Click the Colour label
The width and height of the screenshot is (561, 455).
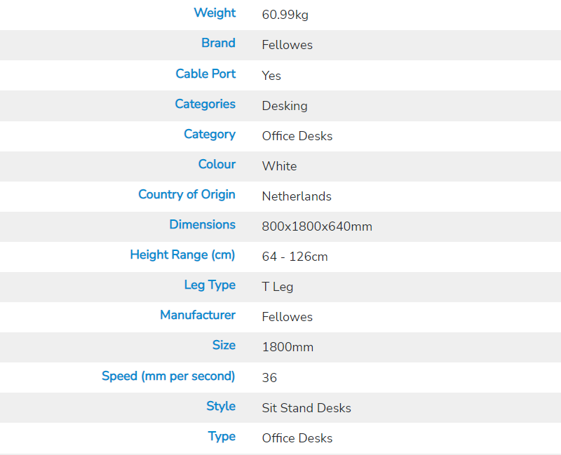[x=217, y=164]
